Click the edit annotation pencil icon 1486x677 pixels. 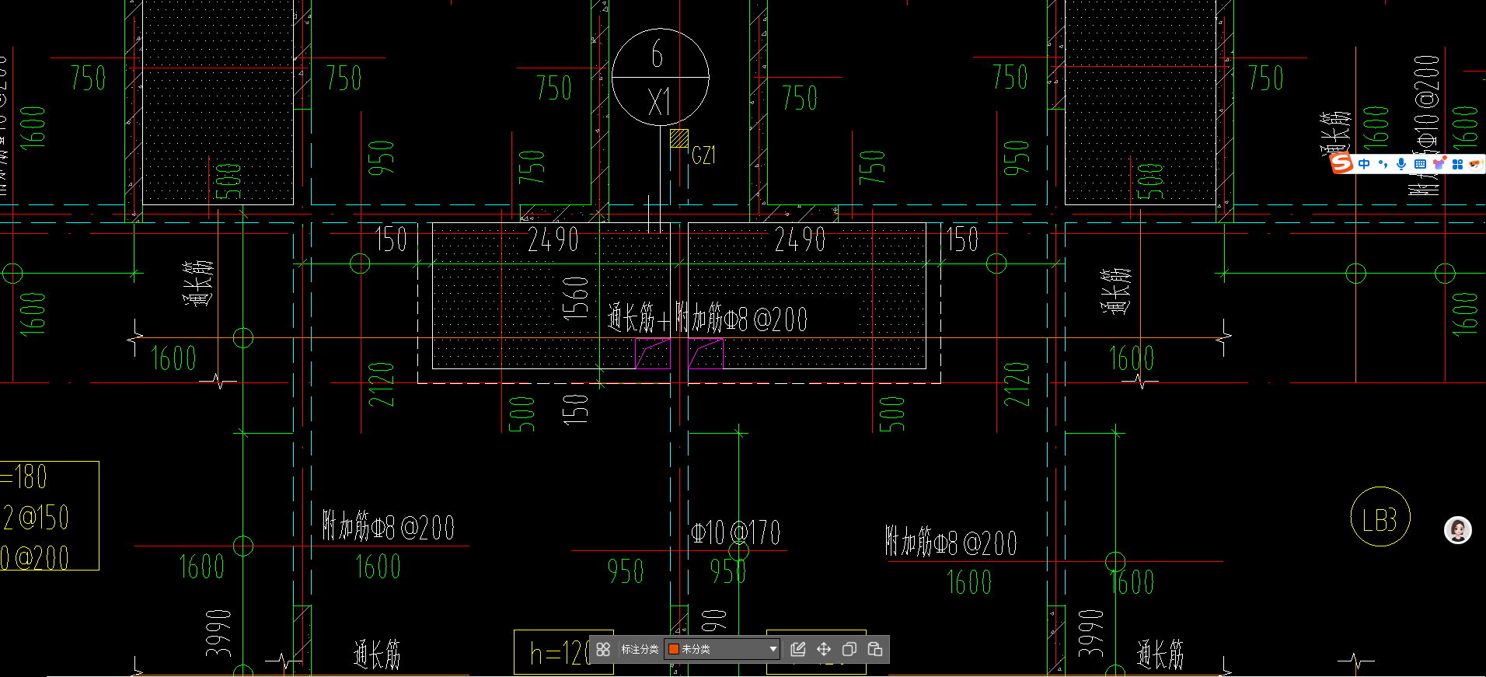tap(797, 649)
